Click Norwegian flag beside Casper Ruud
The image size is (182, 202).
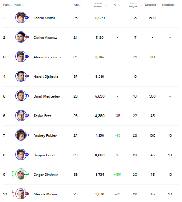(27, 155)
